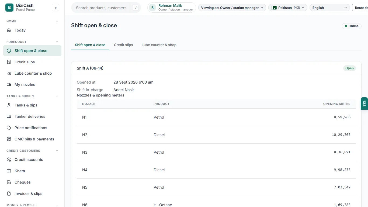Click the Tanker deliveries truck icon
The image size is (368, 207).
tap(9, 116)
